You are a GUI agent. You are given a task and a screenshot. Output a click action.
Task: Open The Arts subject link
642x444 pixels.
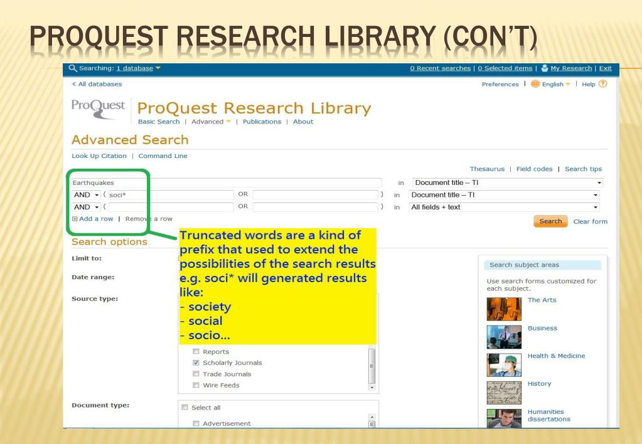pyautogui.click(x=542, y=300)
